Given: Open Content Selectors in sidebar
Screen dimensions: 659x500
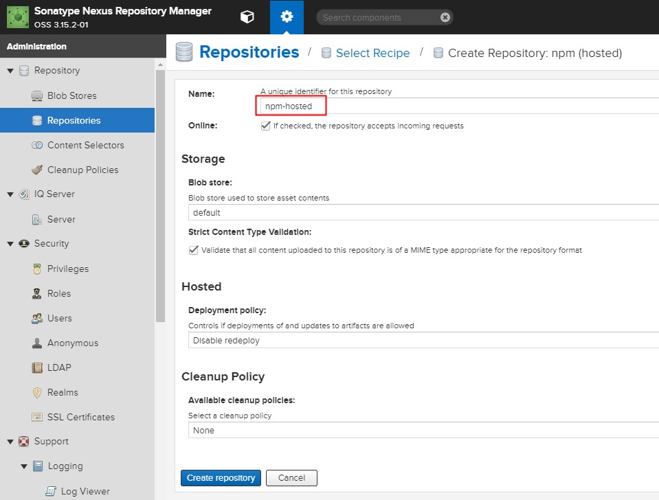Looking at the screenshot, I should (85, 145).
